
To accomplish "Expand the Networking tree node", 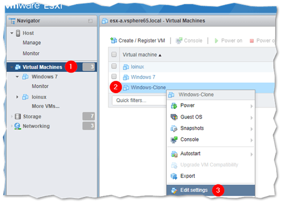I will 12,126.
